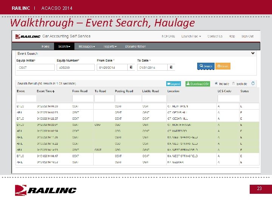Click event time 01/30/2014 11:05
This screenshot has height=204, width=272.
tap(47, 137)
